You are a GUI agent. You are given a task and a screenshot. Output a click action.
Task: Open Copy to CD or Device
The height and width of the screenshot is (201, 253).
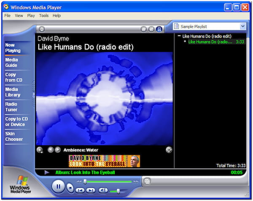tap(16, 122)
